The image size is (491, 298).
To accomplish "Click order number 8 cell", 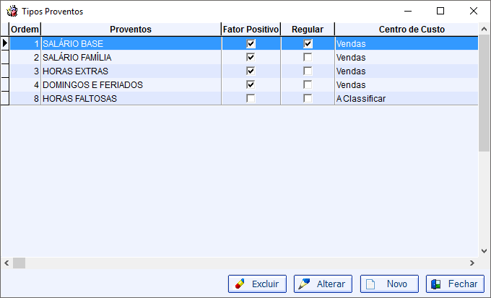I will tap(25, 99).
